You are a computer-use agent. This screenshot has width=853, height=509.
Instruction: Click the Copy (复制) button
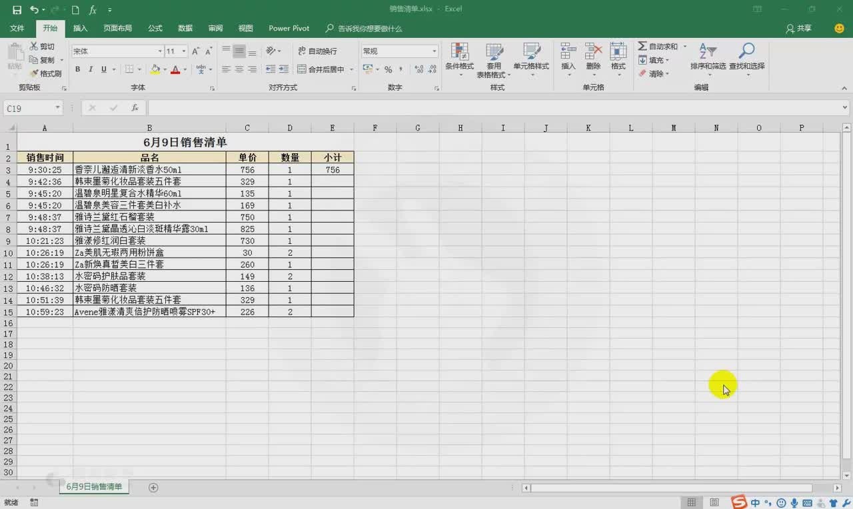(x=42, y=60)
